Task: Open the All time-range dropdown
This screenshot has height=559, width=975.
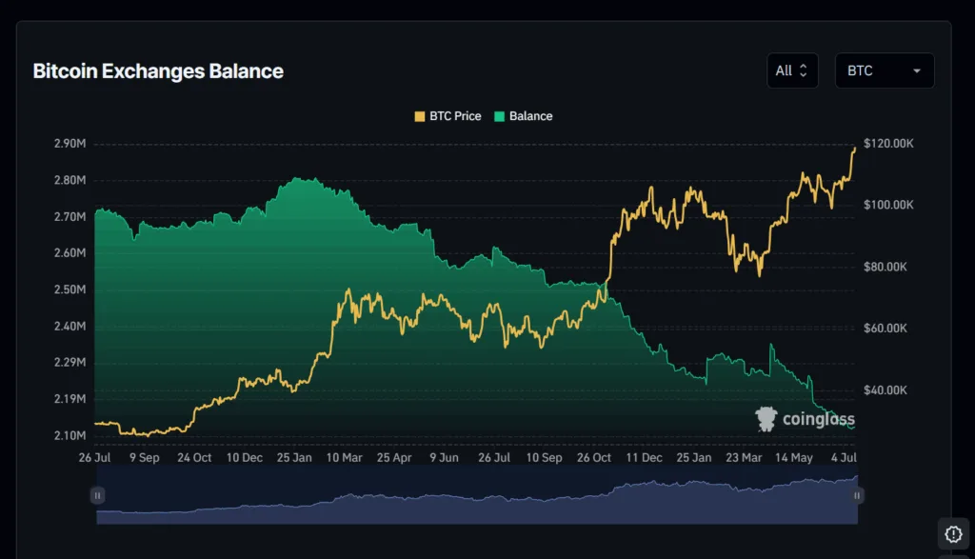Action: click(792, 70)
